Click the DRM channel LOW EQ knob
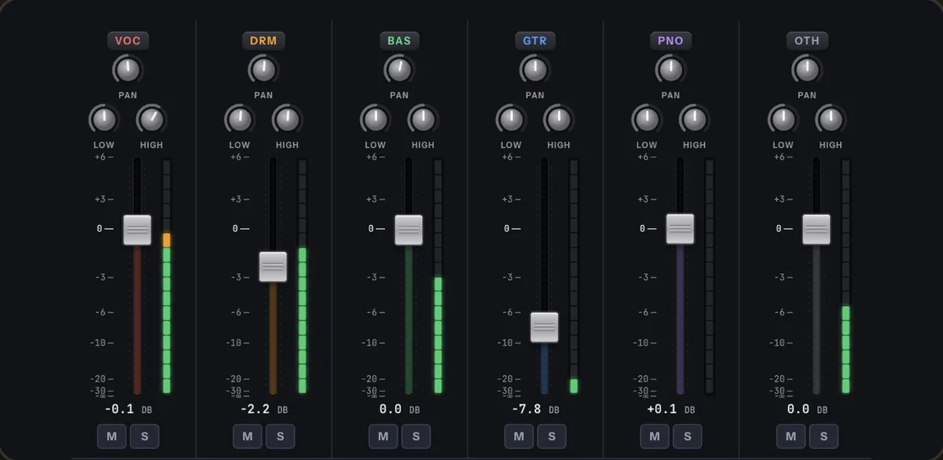Image resolution: width=943 pixels, height=460 pixels. tap(240, 120)
